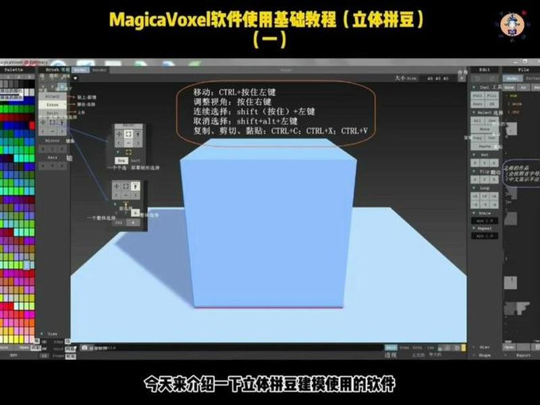The width and height of the screenshot is (540, 405).
Task: Rotate model around X in Rot section
Action: coord(475,163)
